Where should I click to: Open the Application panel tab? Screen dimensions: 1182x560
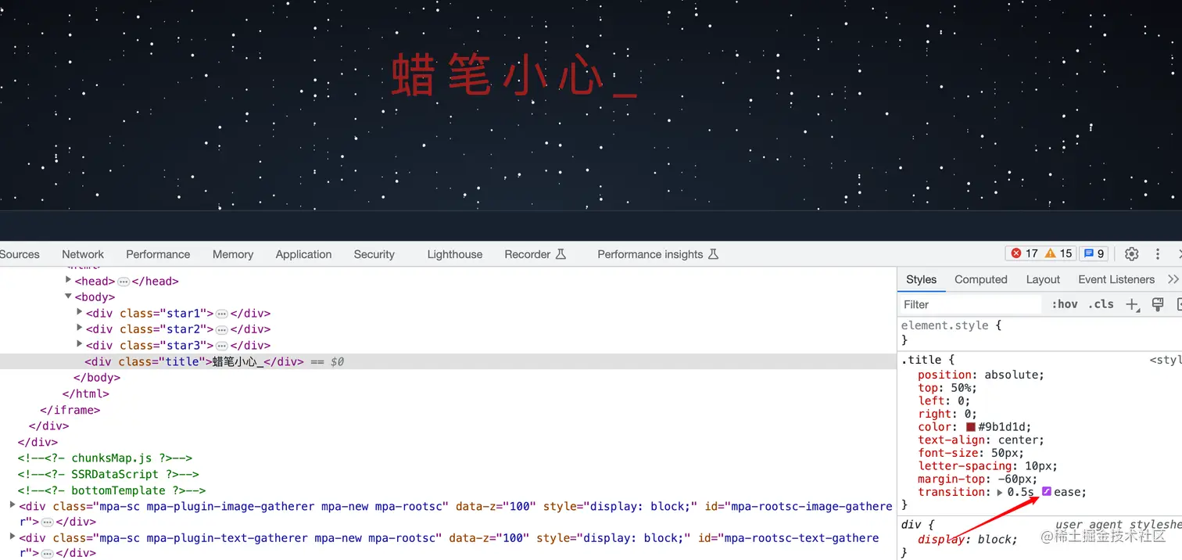303,254
